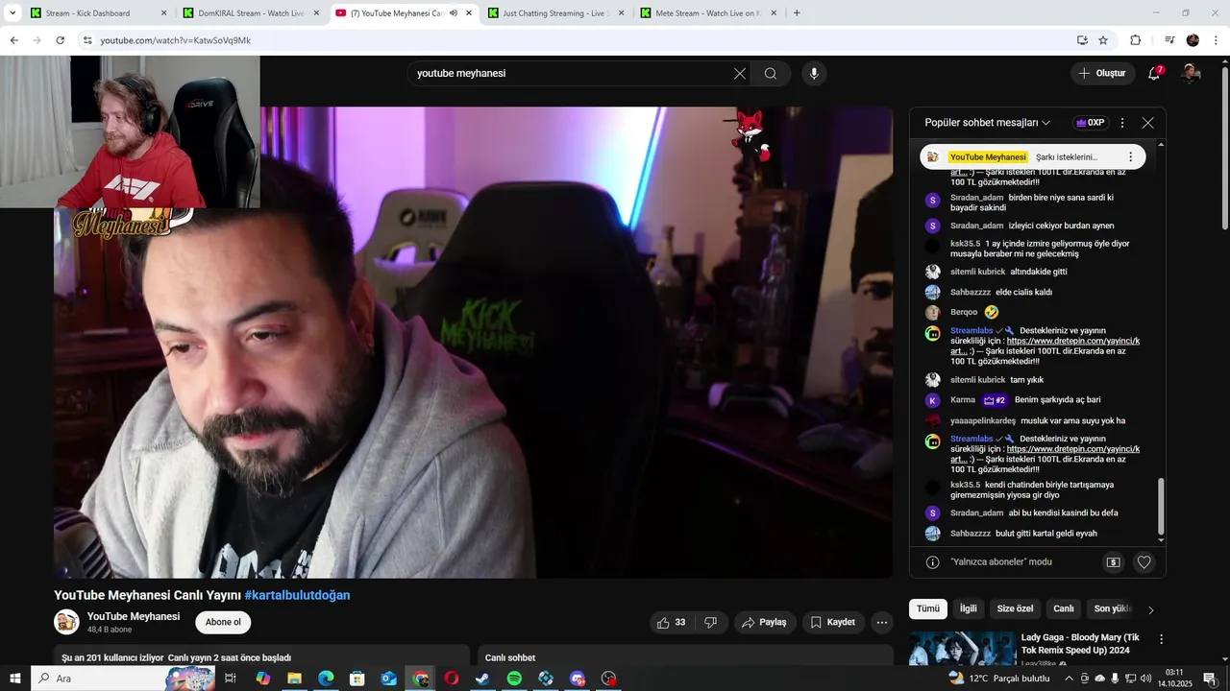Click the Kaydet save button
This screenshot has width=1230, height=691.
833,622
